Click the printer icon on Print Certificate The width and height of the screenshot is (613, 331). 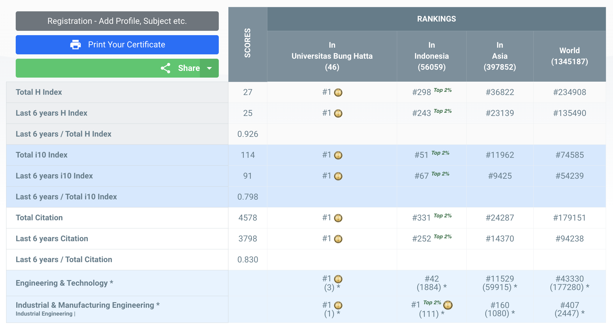click(x=76, y=44)
